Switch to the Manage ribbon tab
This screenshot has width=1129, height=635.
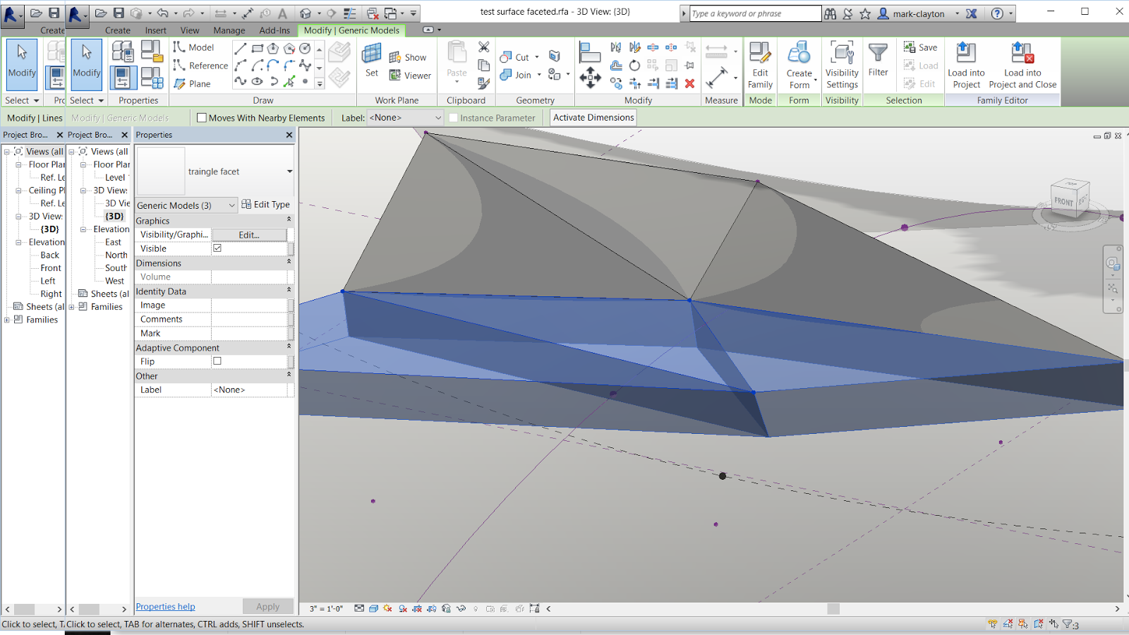pos(229,30)
